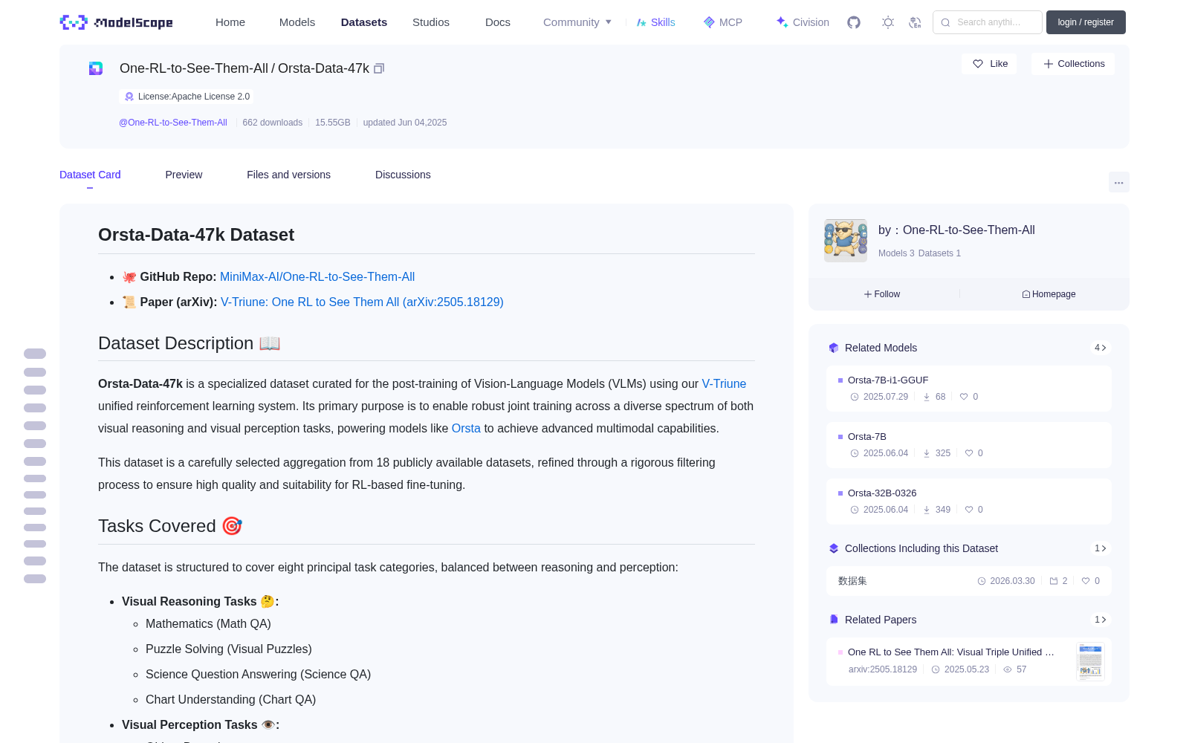Click the heart icon on Like
This screenshot has height=743, width=1189.
[978, 64]
